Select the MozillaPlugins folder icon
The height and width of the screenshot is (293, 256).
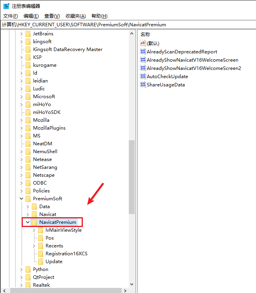pyautogui.click(x=28, y=128)
